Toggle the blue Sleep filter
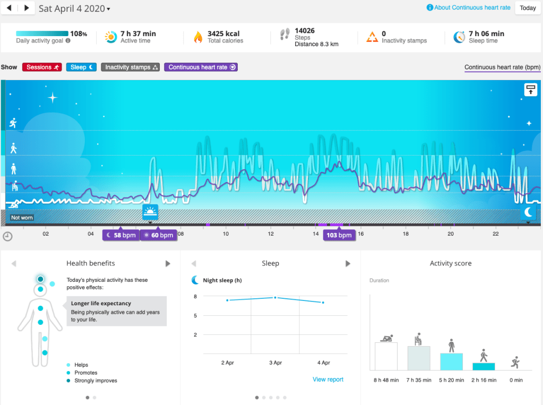The image size is (543, 405). pyautogui.click(x=82, y=67)
